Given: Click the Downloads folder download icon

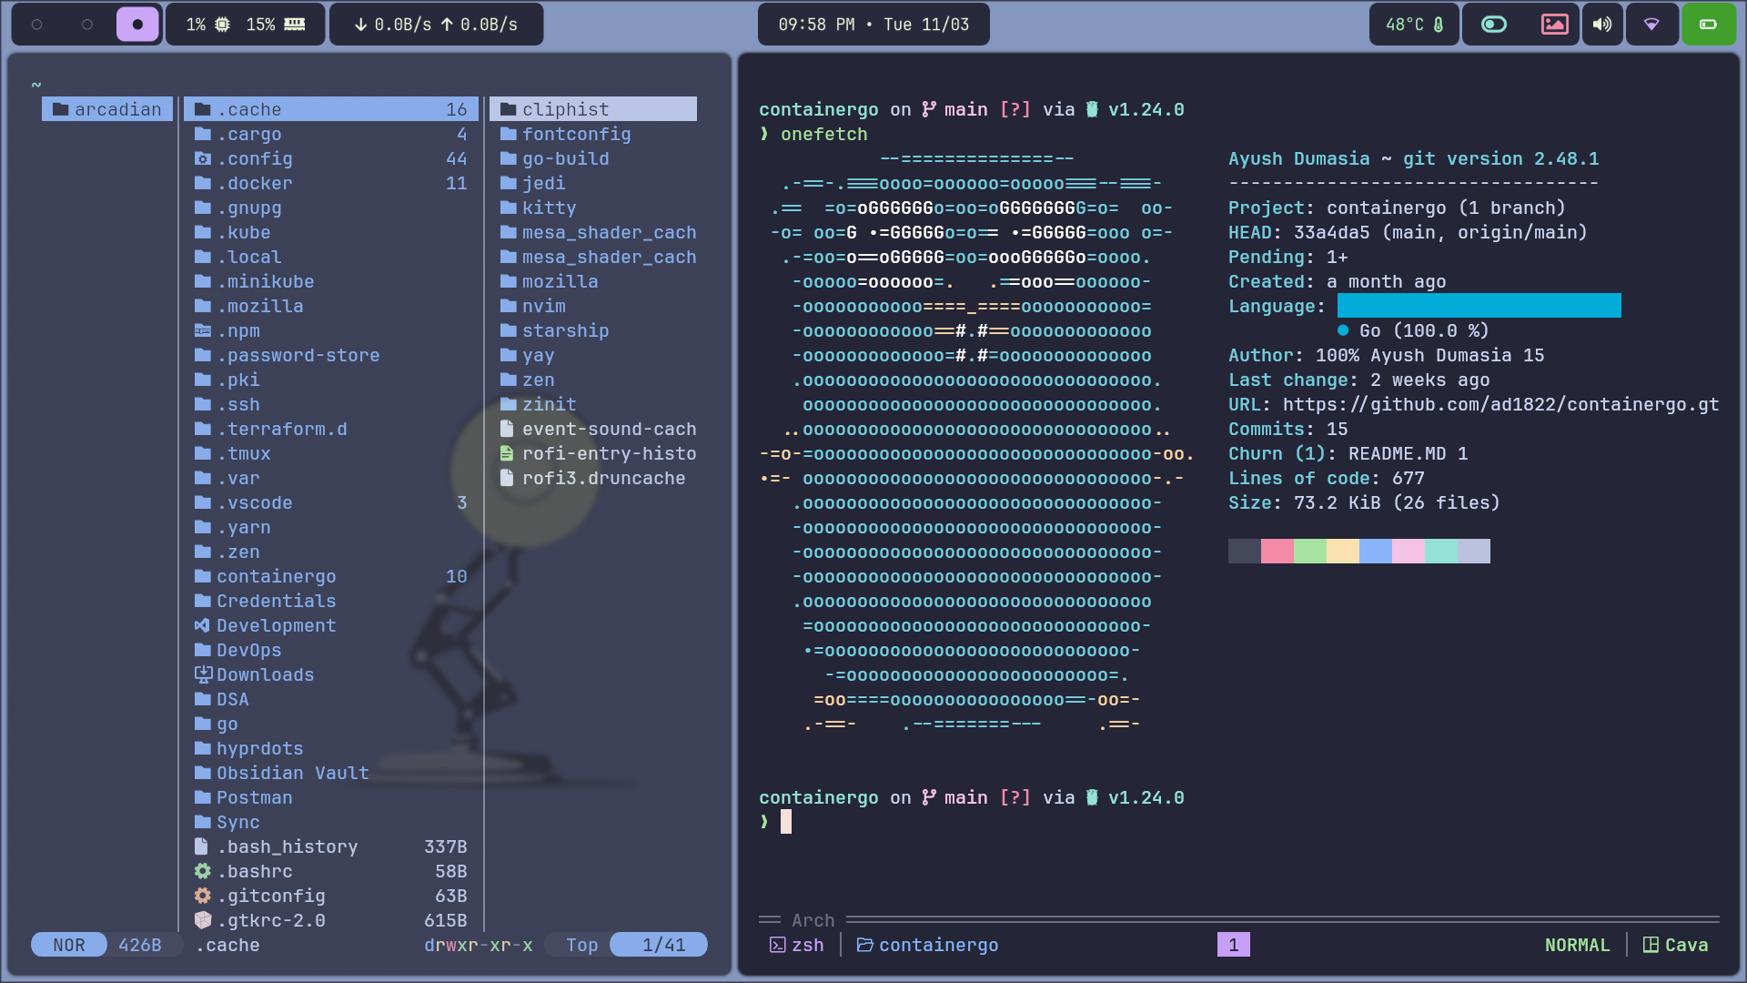Looking at the screenshot, I should 203,674.
